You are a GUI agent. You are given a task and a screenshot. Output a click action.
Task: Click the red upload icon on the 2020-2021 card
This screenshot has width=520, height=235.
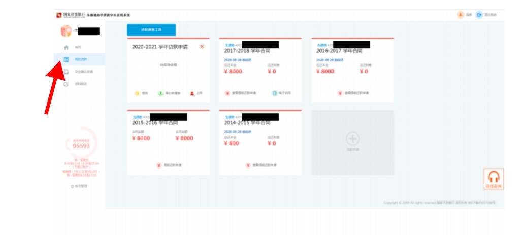coord(191,93)
